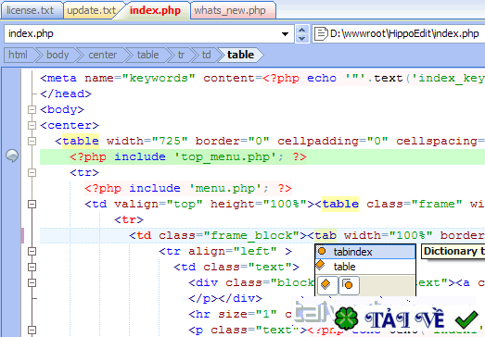Click the down arrow of file stepper
The image size is (485, 337).
tap(302, 38)
